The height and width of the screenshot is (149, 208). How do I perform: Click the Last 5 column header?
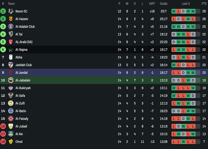click(186, 4)
